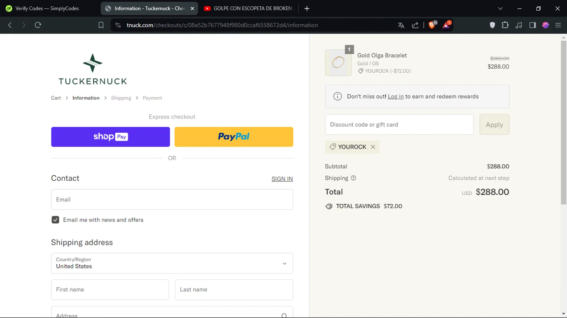
Task: Open the profile avatar icon
Action: click(545, 25)
